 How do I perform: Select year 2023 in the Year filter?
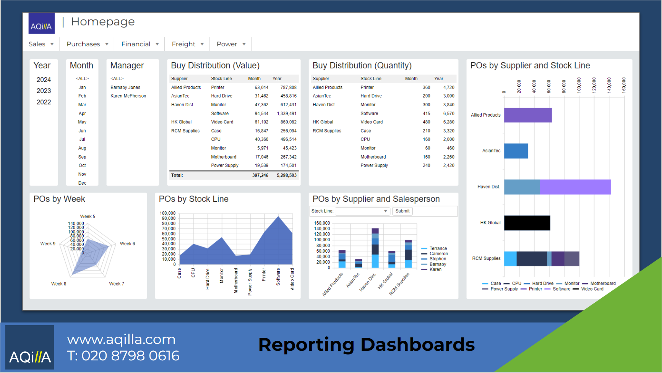click(x=44, y=91)
